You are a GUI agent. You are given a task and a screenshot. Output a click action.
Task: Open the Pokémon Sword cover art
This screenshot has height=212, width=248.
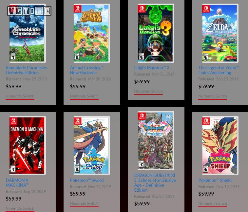[x=92, y=145]
